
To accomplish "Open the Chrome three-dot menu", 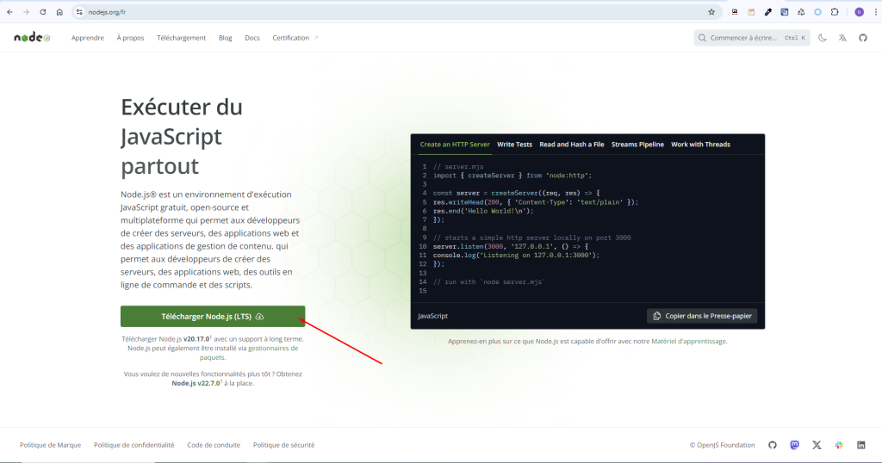I will (x=876, y=12).
